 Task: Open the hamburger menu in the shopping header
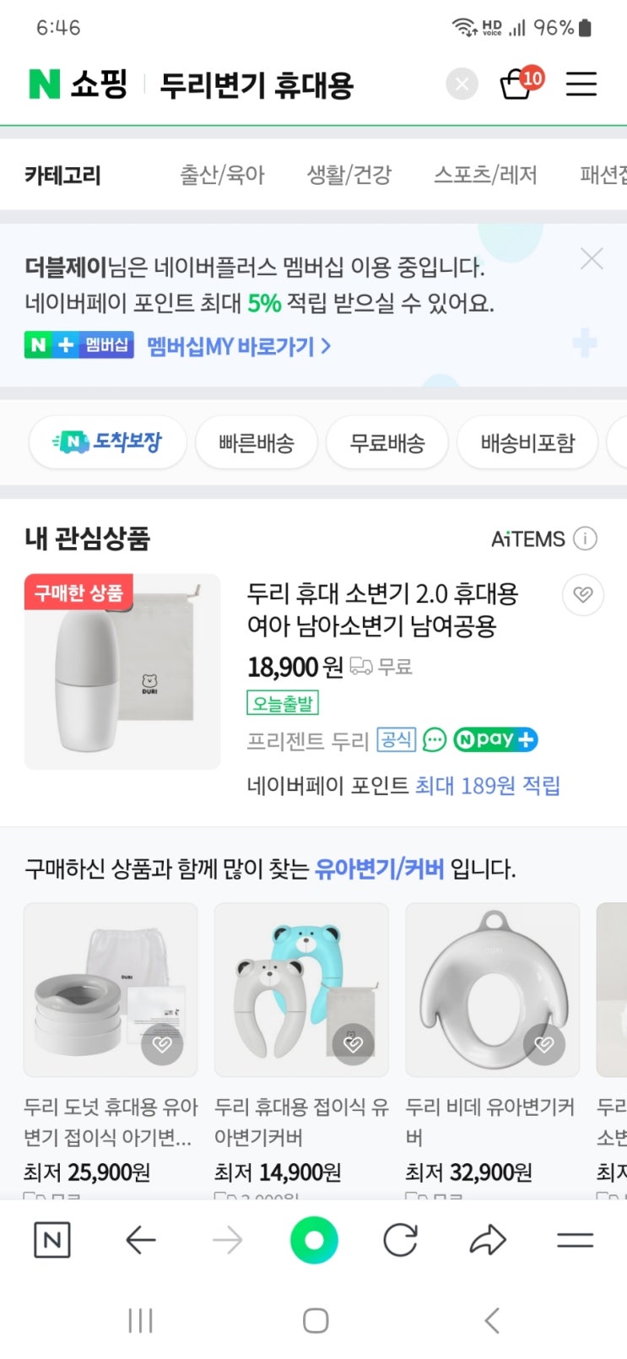click(581, 84)
